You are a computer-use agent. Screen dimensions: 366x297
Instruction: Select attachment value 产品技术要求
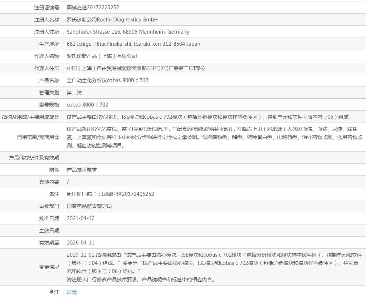(x=82, y=170)
